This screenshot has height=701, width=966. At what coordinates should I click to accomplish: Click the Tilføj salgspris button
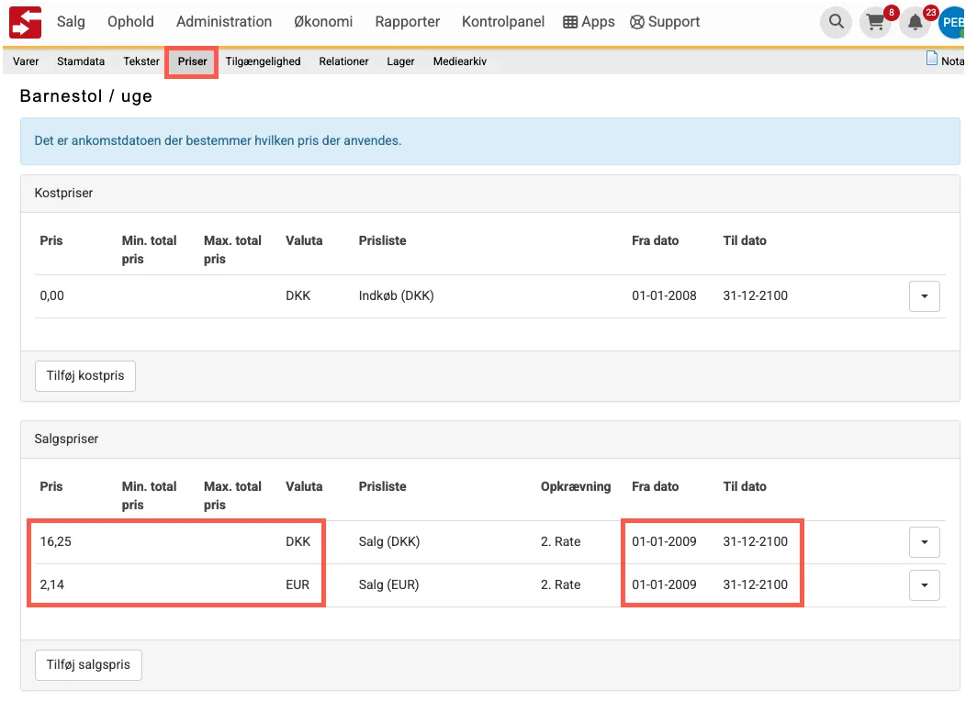[x=88, y=665]
